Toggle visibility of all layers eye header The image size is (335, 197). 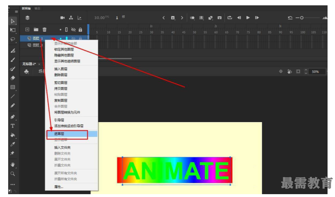click(x=73, y=30)
